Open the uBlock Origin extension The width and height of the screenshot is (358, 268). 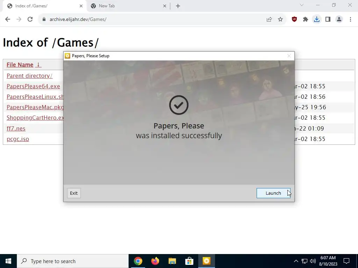(294, 20)
